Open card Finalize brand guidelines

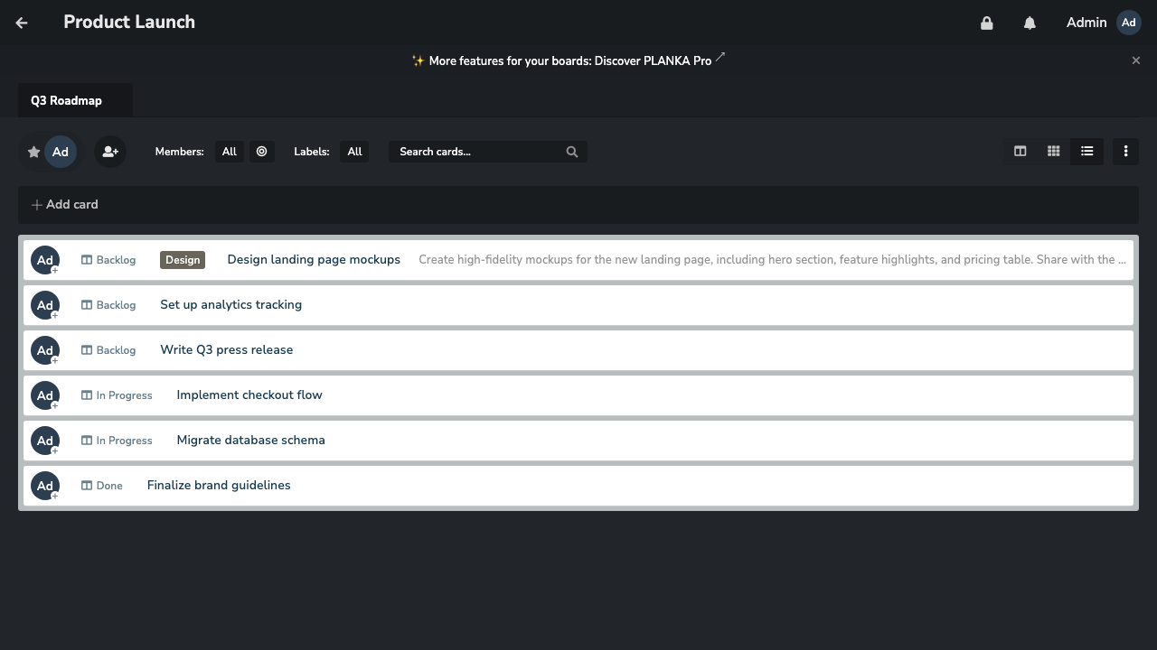219,486
